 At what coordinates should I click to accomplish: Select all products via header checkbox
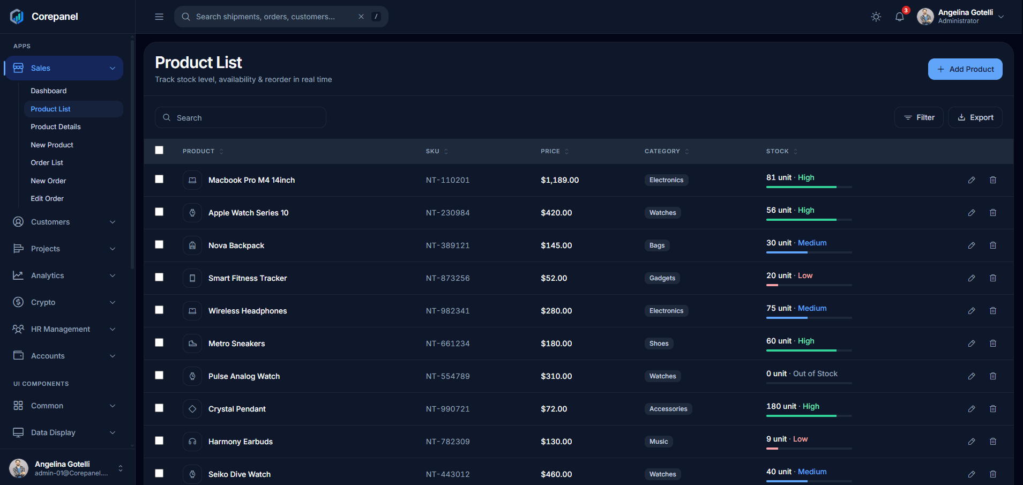tap(159, 150)
